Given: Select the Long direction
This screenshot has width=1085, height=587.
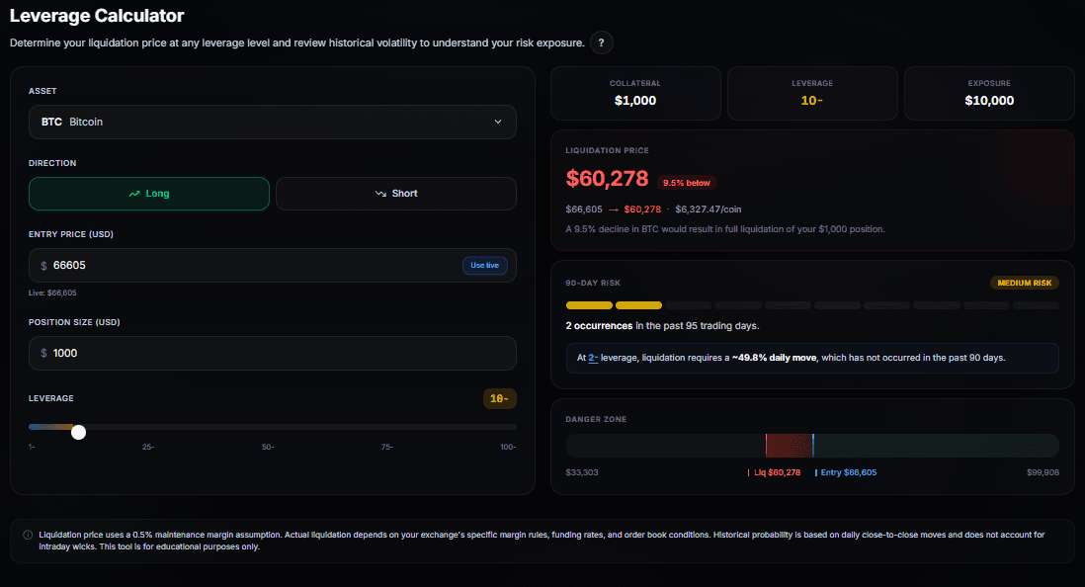Looking at the screenshot, I should (x=149, y=194).
